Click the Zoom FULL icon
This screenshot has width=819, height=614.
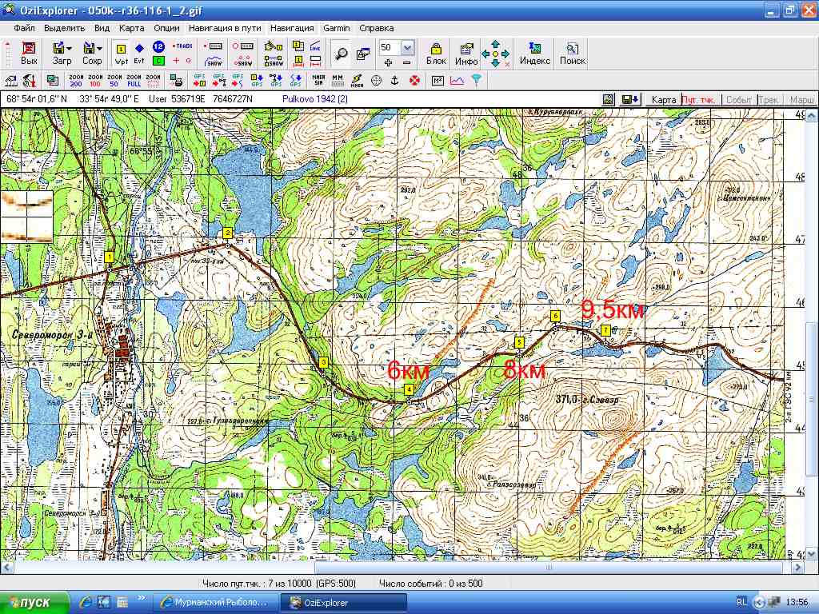pos(134,80)
